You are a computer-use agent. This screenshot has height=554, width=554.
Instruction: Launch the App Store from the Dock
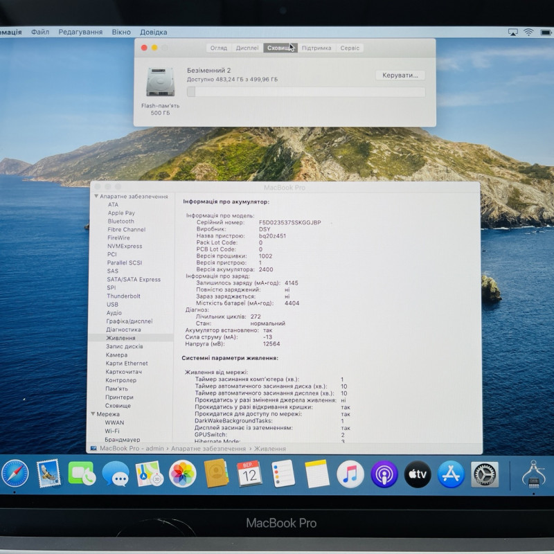tap(452, 474)
